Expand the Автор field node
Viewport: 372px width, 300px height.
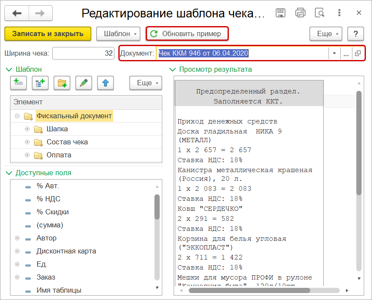[x=17, y=238]
